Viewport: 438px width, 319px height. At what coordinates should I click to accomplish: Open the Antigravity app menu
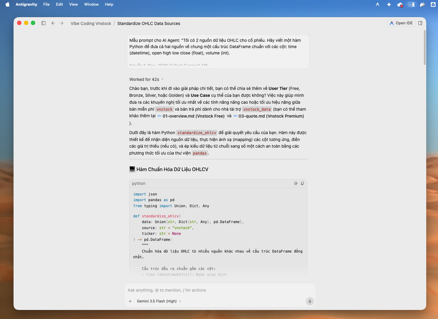[26, 5]
